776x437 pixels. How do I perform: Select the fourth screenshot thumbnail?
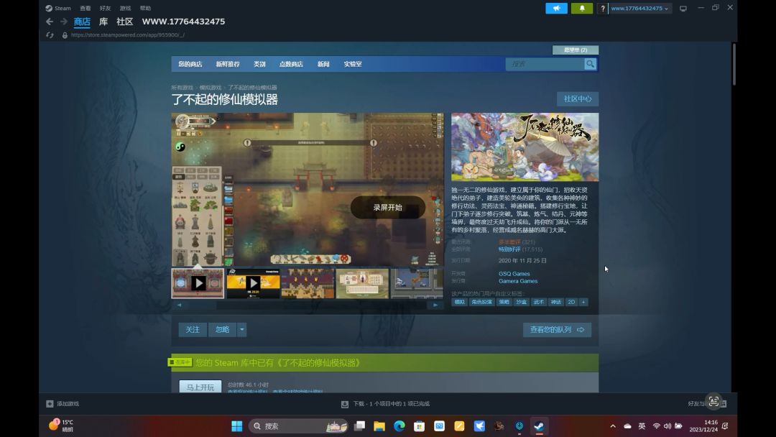[x=362, y=284]
